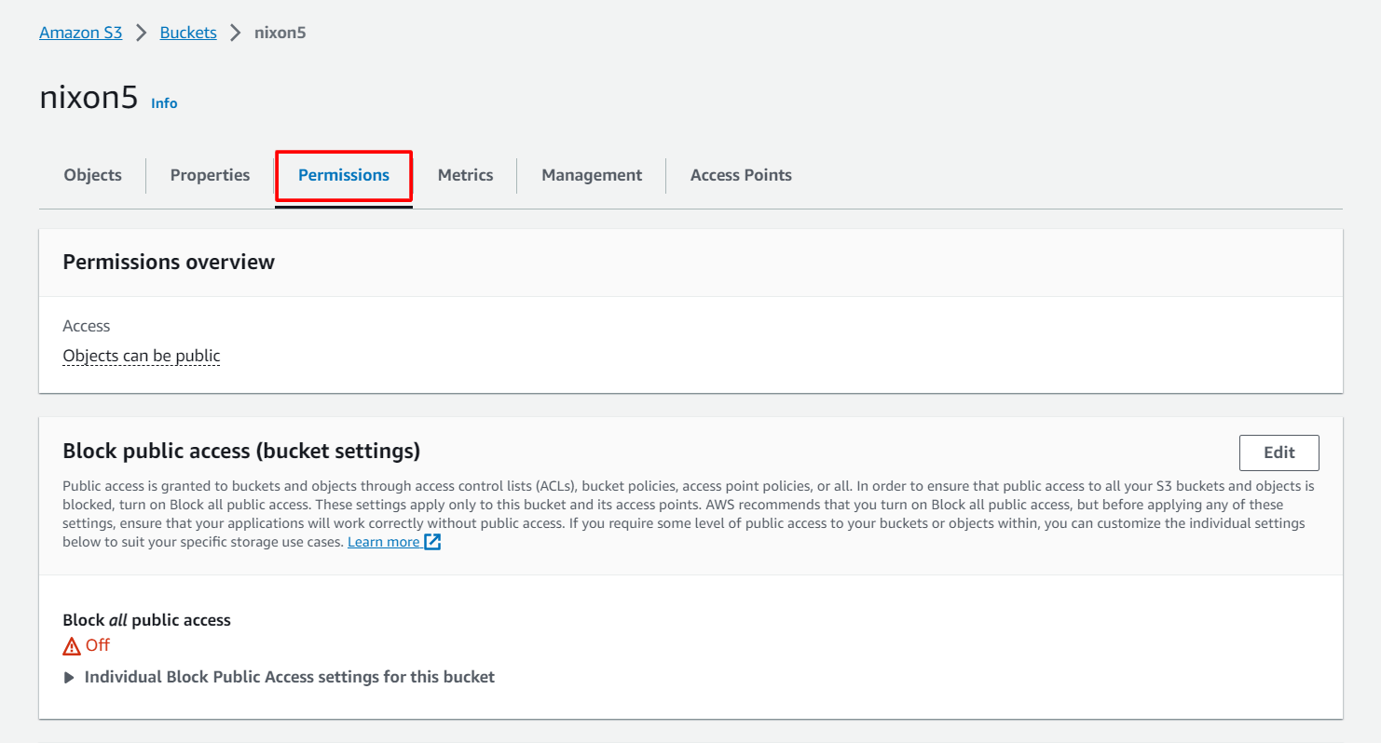Switch to the Access Points tab

741,175
